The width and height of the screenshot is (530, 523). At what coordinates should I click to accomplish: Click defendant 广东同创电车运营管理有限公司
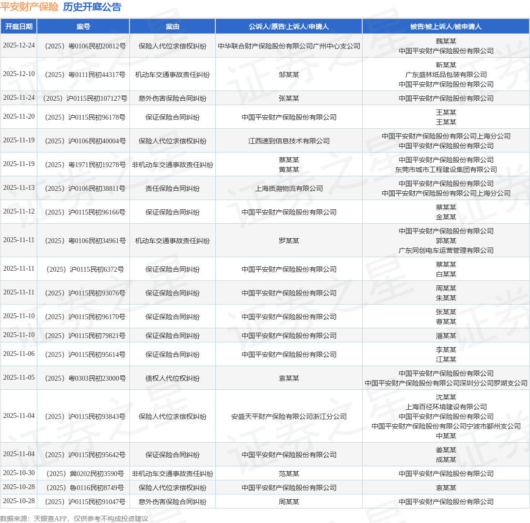click(446, 250)
